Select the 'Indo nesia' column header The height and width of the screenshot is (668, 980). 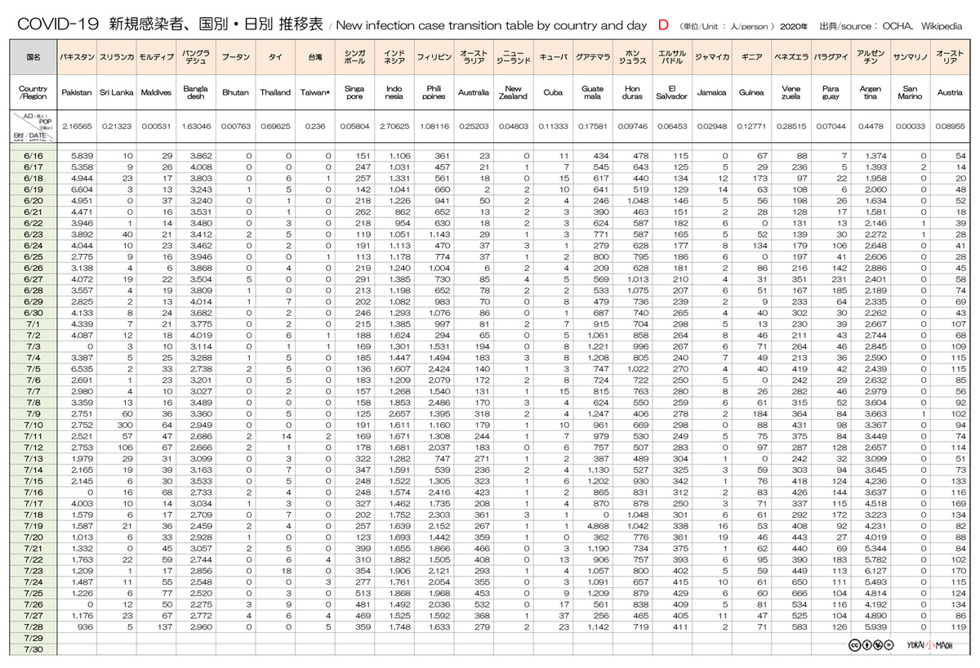point(394,92)
